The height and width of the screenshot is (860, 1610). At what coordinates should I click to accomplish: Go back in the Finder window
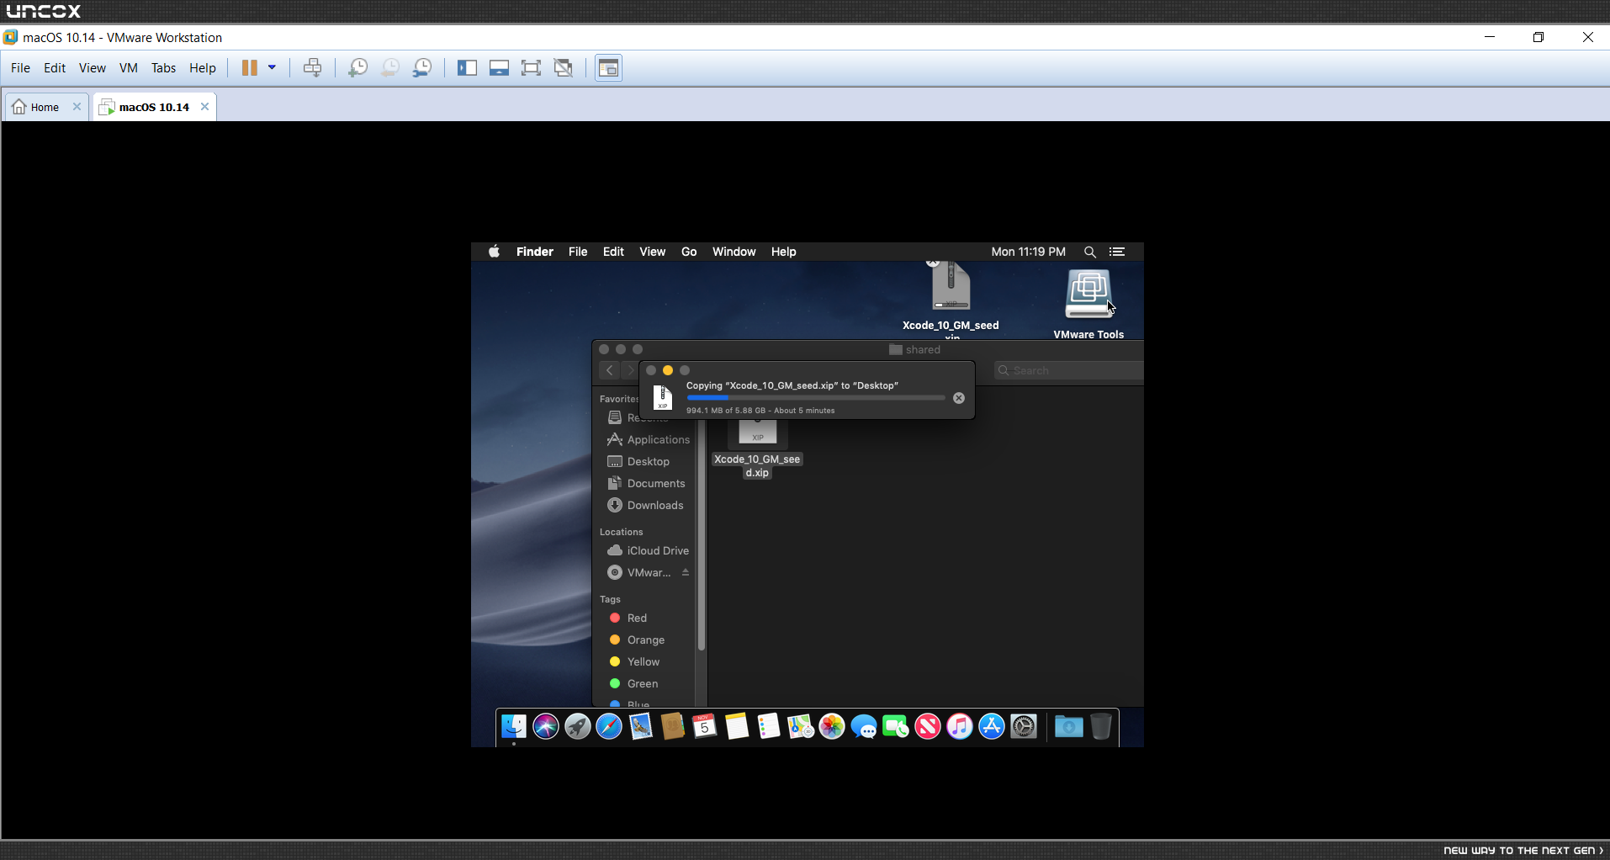(x=610, y=370)
